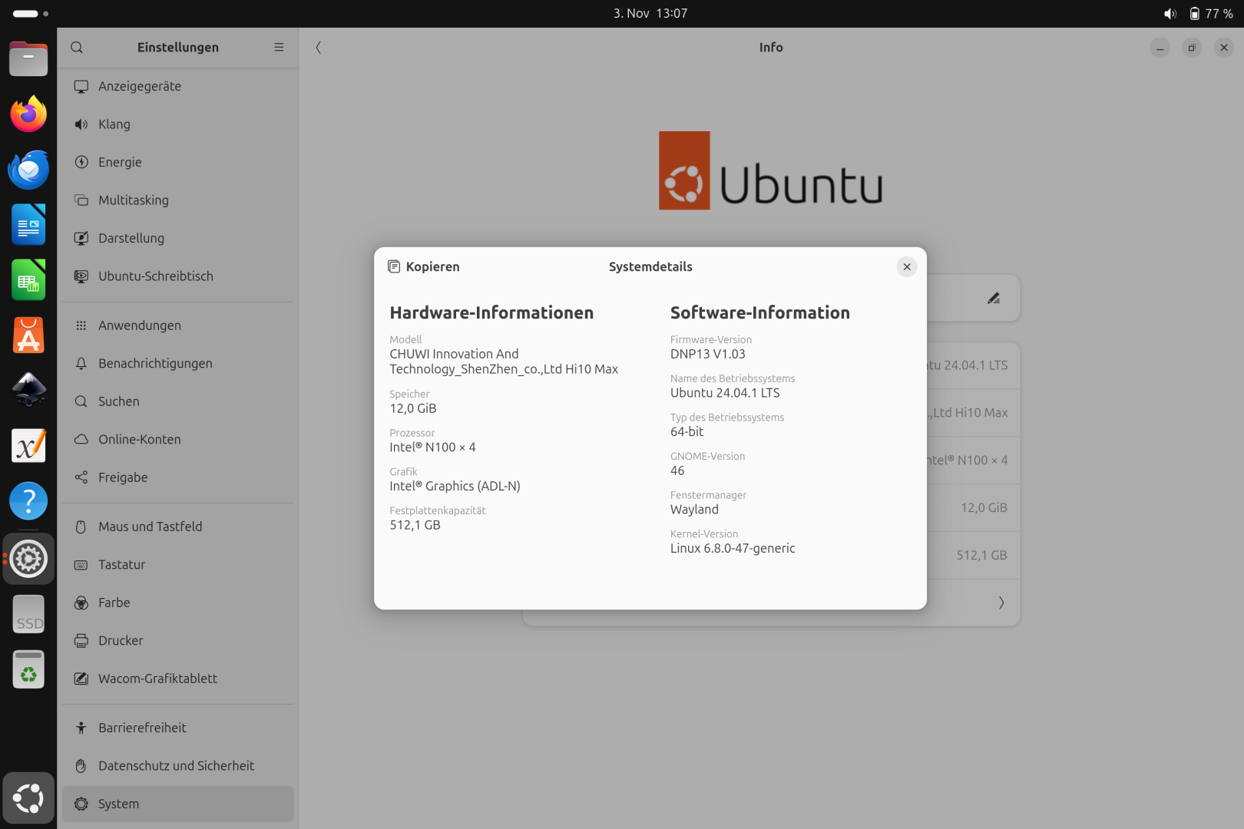This screenshot has height=829, width=1244.
Task: Click the bell icon next to Benachrichtigungen
Action: click(x=81, y=364)
